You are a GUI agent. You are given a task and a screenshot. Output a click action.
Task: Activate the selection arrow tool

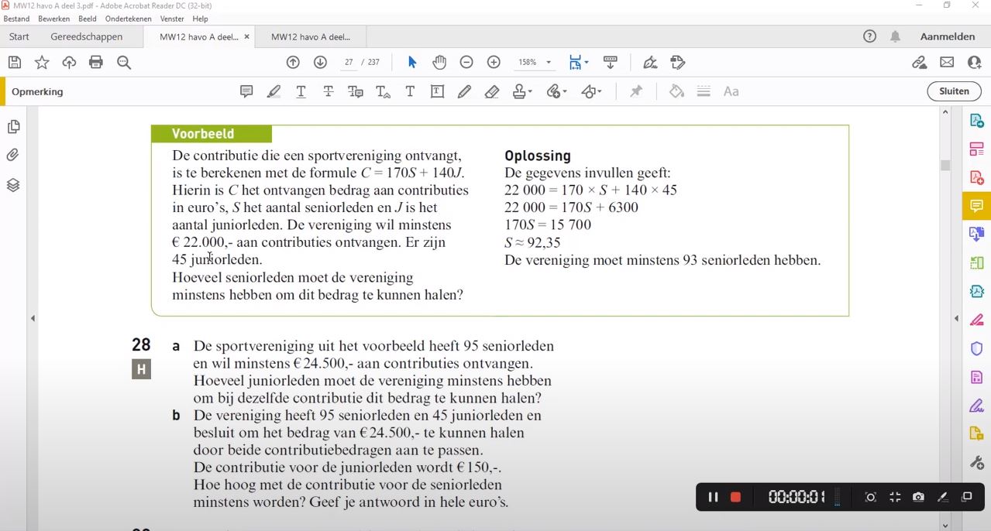(411, 63)
